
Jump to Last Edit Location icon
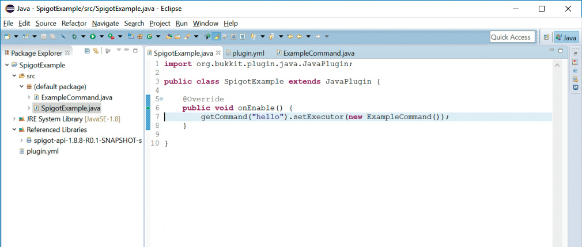click(x=290, y=36)
